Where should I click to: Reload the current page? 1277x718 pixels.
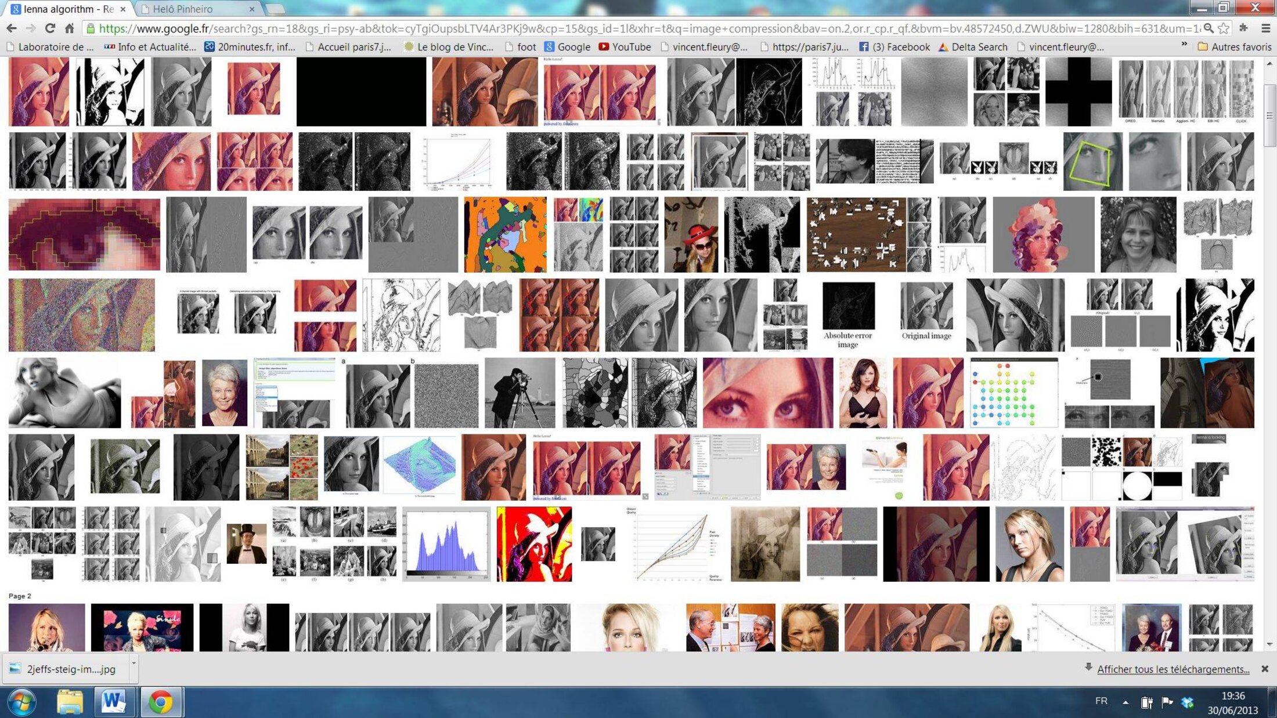pos(50,28)
